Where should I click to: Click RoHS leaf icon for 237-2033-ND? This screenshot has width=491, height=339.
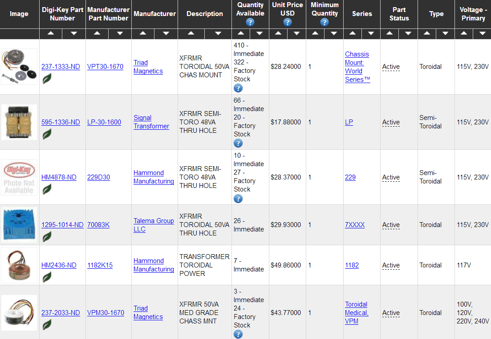click(x=47, y=325)
